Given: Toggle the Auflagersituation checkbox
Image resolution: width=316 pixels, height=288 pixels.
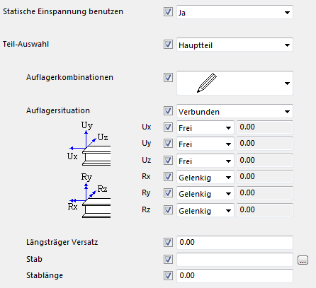Looking at the screenshot, I should [x=168, y=111].
